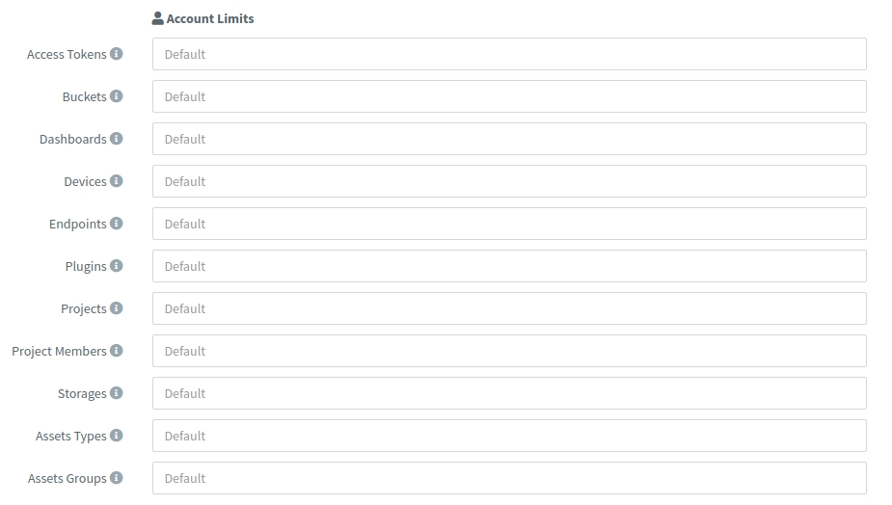Click the info icon beside Access Tokens
The image size is (892, 505).
point(117,54)
